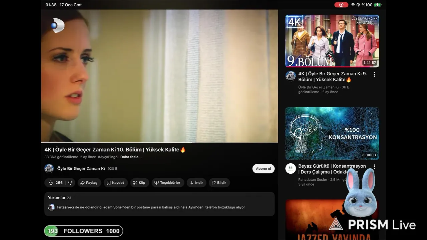Open the Teşekkürler thanks button
This screenshot has width=427, height=240.
point(167,183)
